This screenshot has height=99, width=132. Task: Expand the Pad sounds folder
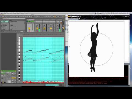tap(11, 29)
